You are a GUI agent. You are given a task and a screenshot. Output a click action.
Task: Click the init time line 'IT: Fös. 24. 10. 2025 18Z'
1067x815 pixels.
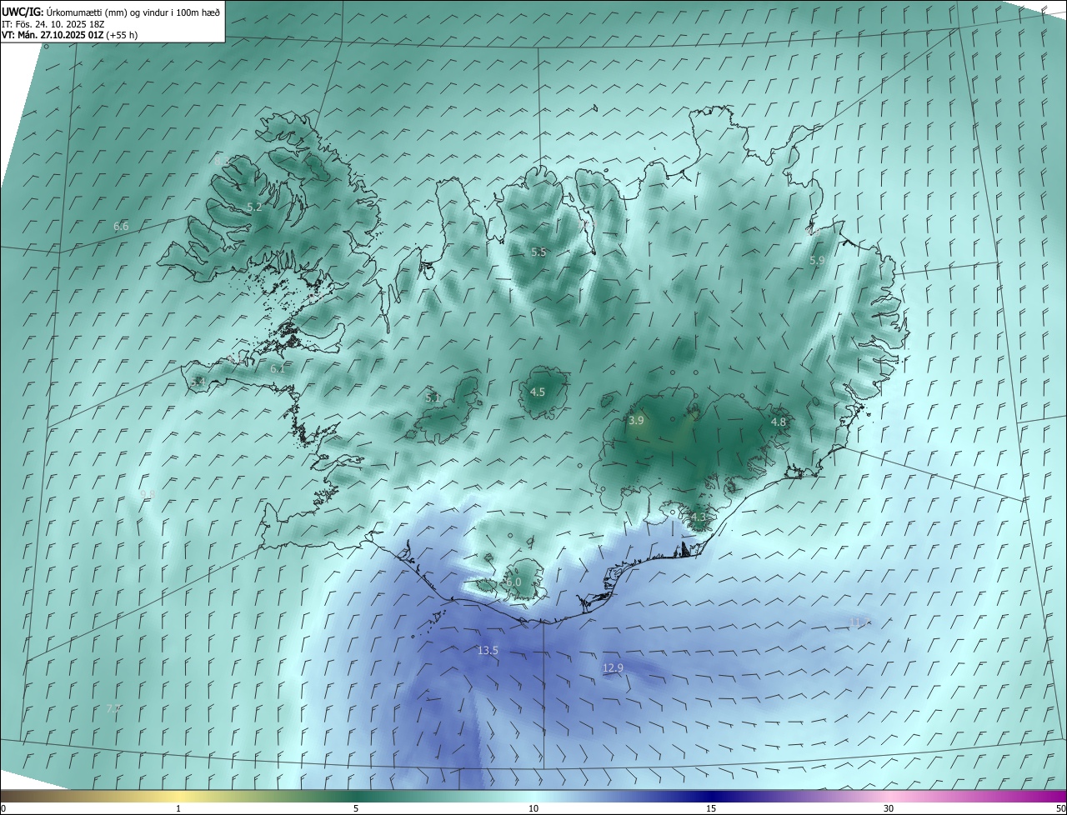(x=53, y=24)
